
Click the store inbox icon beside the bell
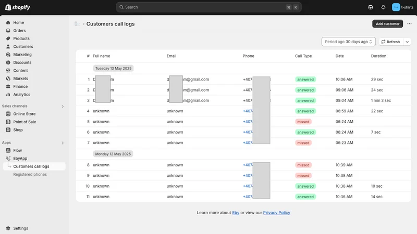point(371,7)
